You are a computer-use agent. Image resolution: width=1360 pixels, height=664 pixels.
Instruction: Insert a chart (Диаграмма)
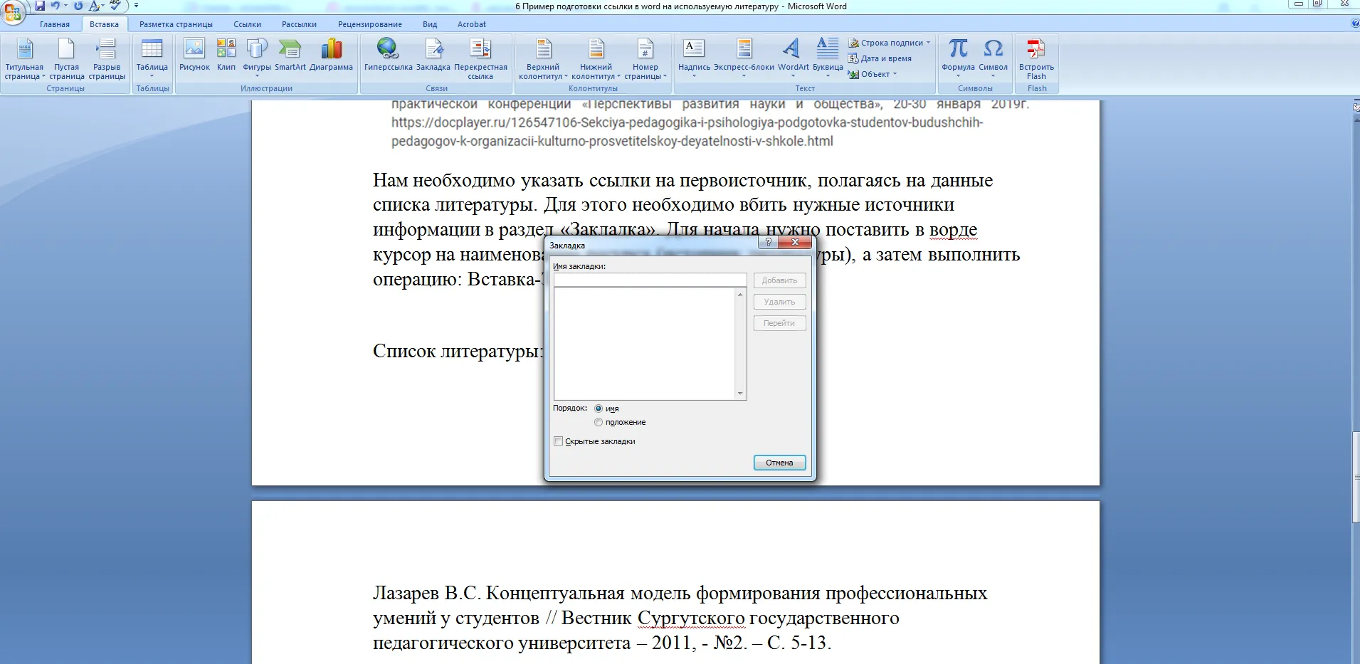[x=331, y=56]
